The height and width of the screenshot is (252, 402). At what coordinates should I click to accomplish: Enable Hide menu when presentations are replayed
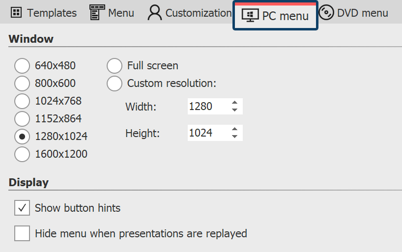click(x=22, y=233)
